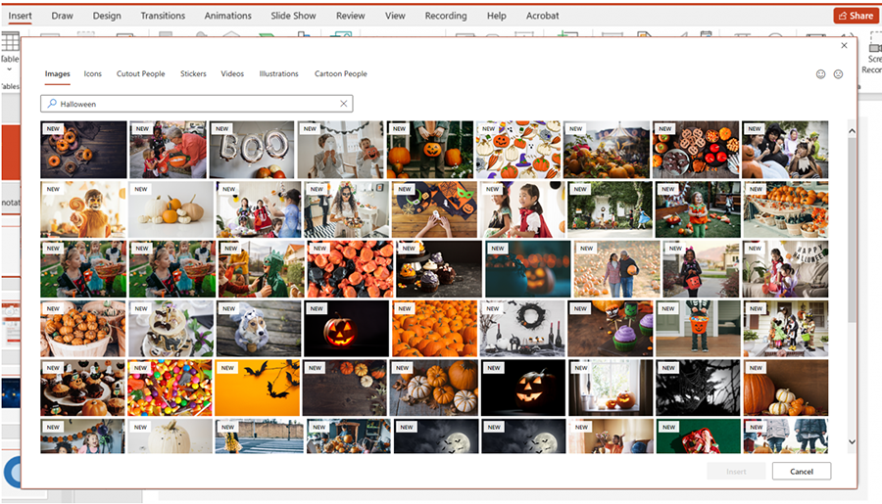Select the white and orange pumpkins on white image
Image resolution: width=882 pixels, height=504 pixels.
click(x=171, y=209)
